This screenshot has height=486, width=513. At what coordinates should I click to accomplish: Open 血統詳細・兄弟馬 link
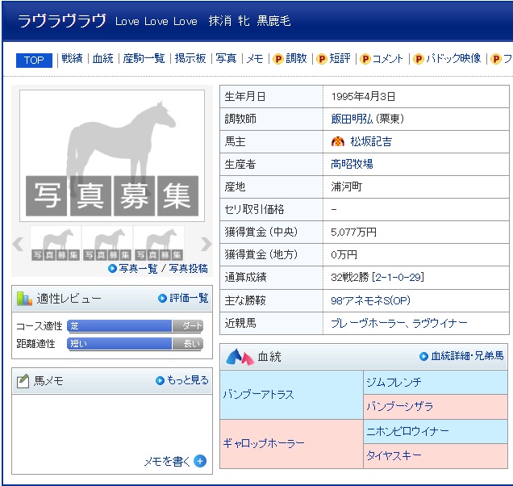(468, 356)
